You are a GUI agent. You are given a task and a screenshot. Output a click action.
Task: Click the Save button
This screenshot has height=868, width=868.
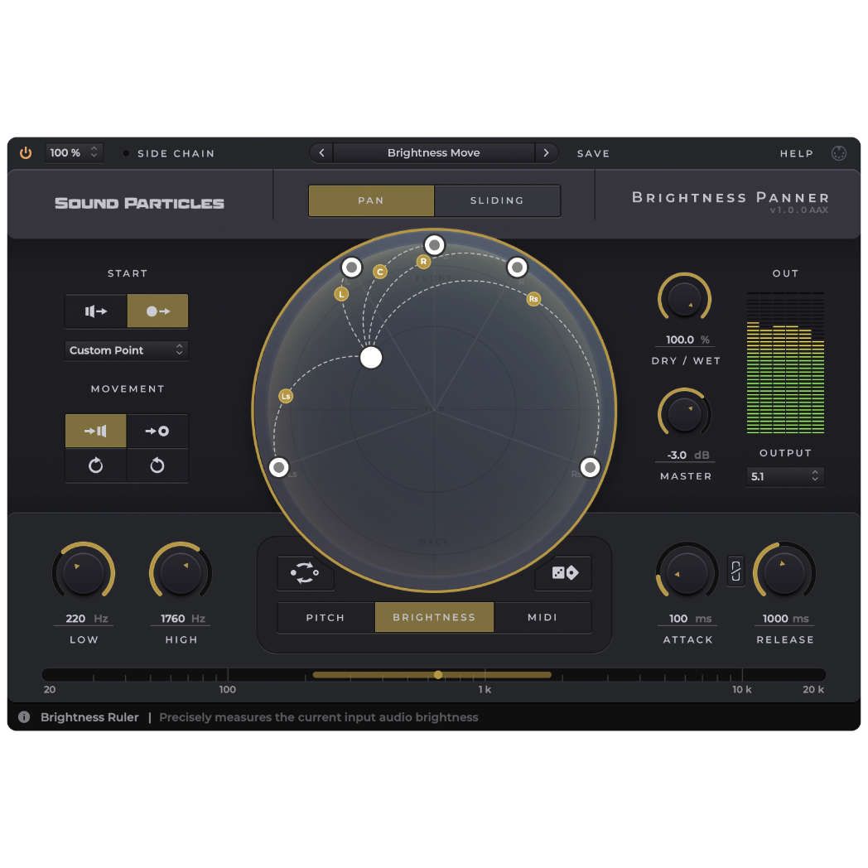[x=593, y=153]
